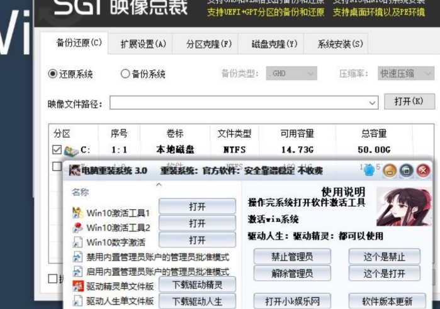The image size is (440, 309).
Task: Click the 可用容量 column header
Action: [297, 134]
